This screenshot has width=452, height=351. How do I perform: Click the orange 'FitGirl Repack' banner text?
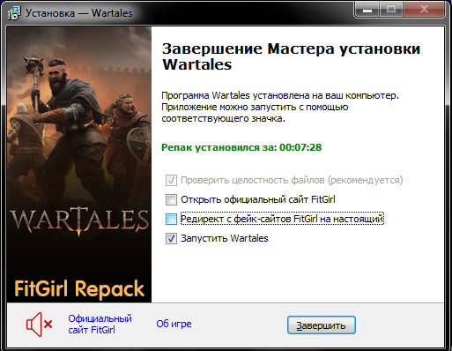coord(79,288)
